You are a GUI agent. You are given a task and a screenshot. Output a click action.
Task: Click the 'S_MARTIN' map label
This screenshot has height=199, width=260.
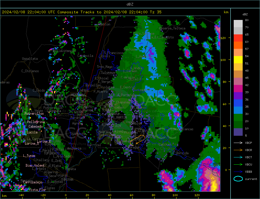(120, 118)
